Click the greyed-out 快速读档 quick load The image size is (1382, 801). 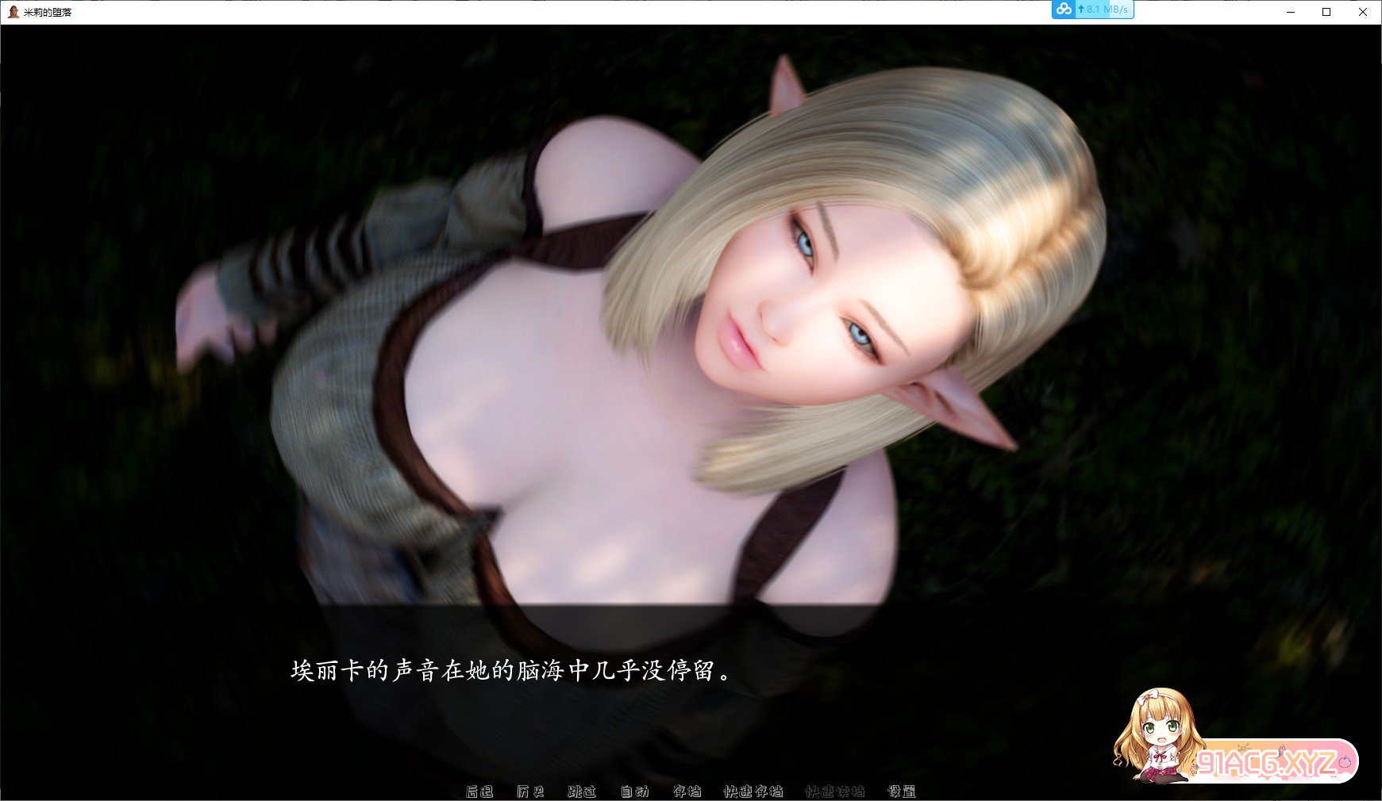pyautogui.click(x=834, y=791)
